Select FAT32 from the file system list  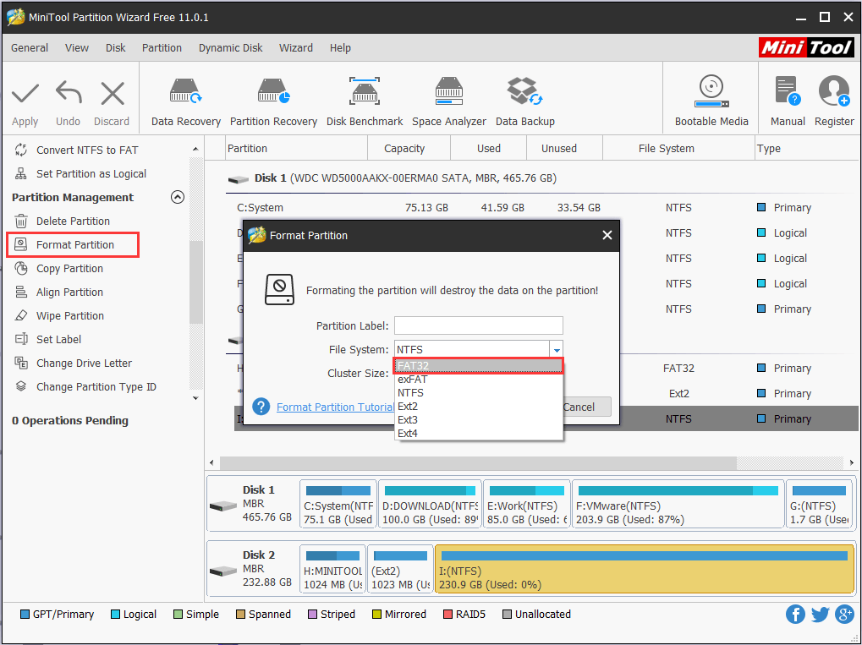(x=478, y=365)
